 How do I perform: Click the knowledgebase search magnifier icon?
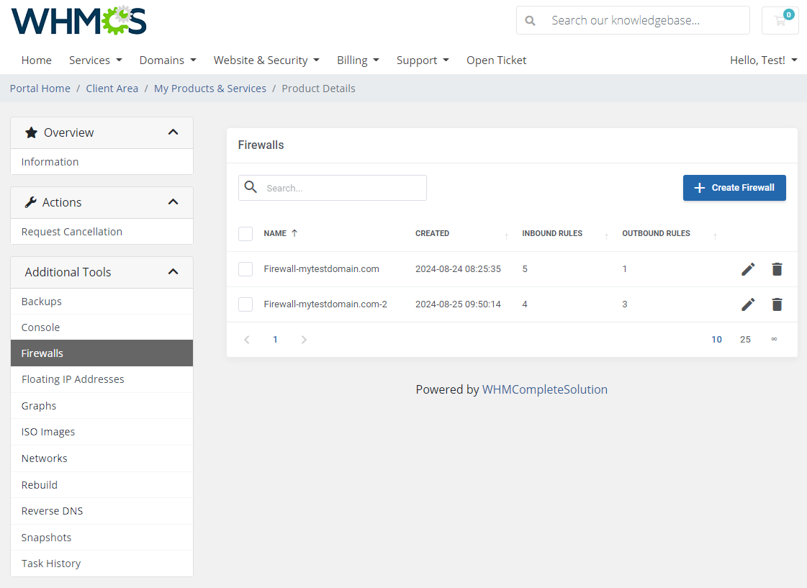[531, 20]
